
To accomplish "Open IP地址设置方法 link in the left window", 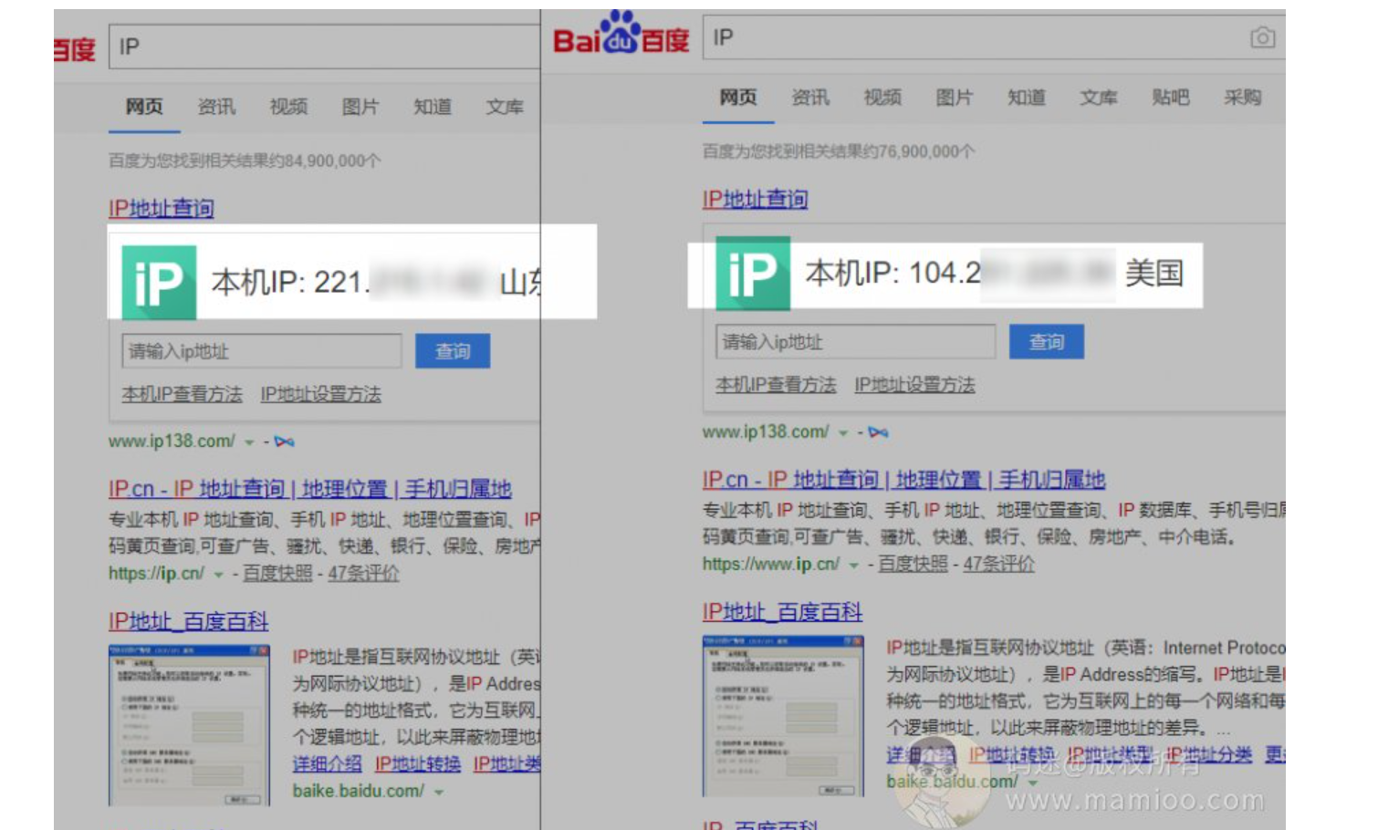I will pyautogui.click(x=321, y=394).
